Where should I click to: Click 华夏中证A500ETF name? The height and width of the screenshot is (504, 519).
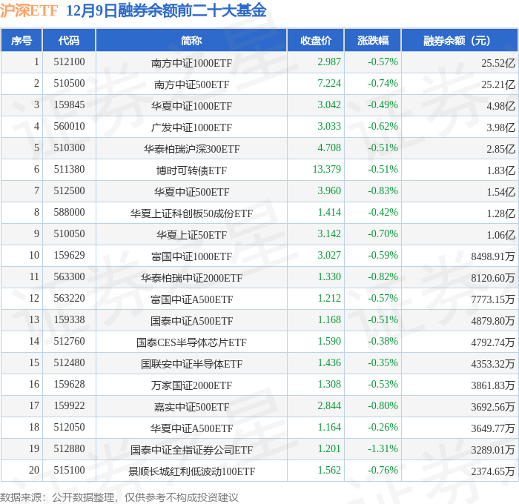pyautogui.click(x=191, y=428)
